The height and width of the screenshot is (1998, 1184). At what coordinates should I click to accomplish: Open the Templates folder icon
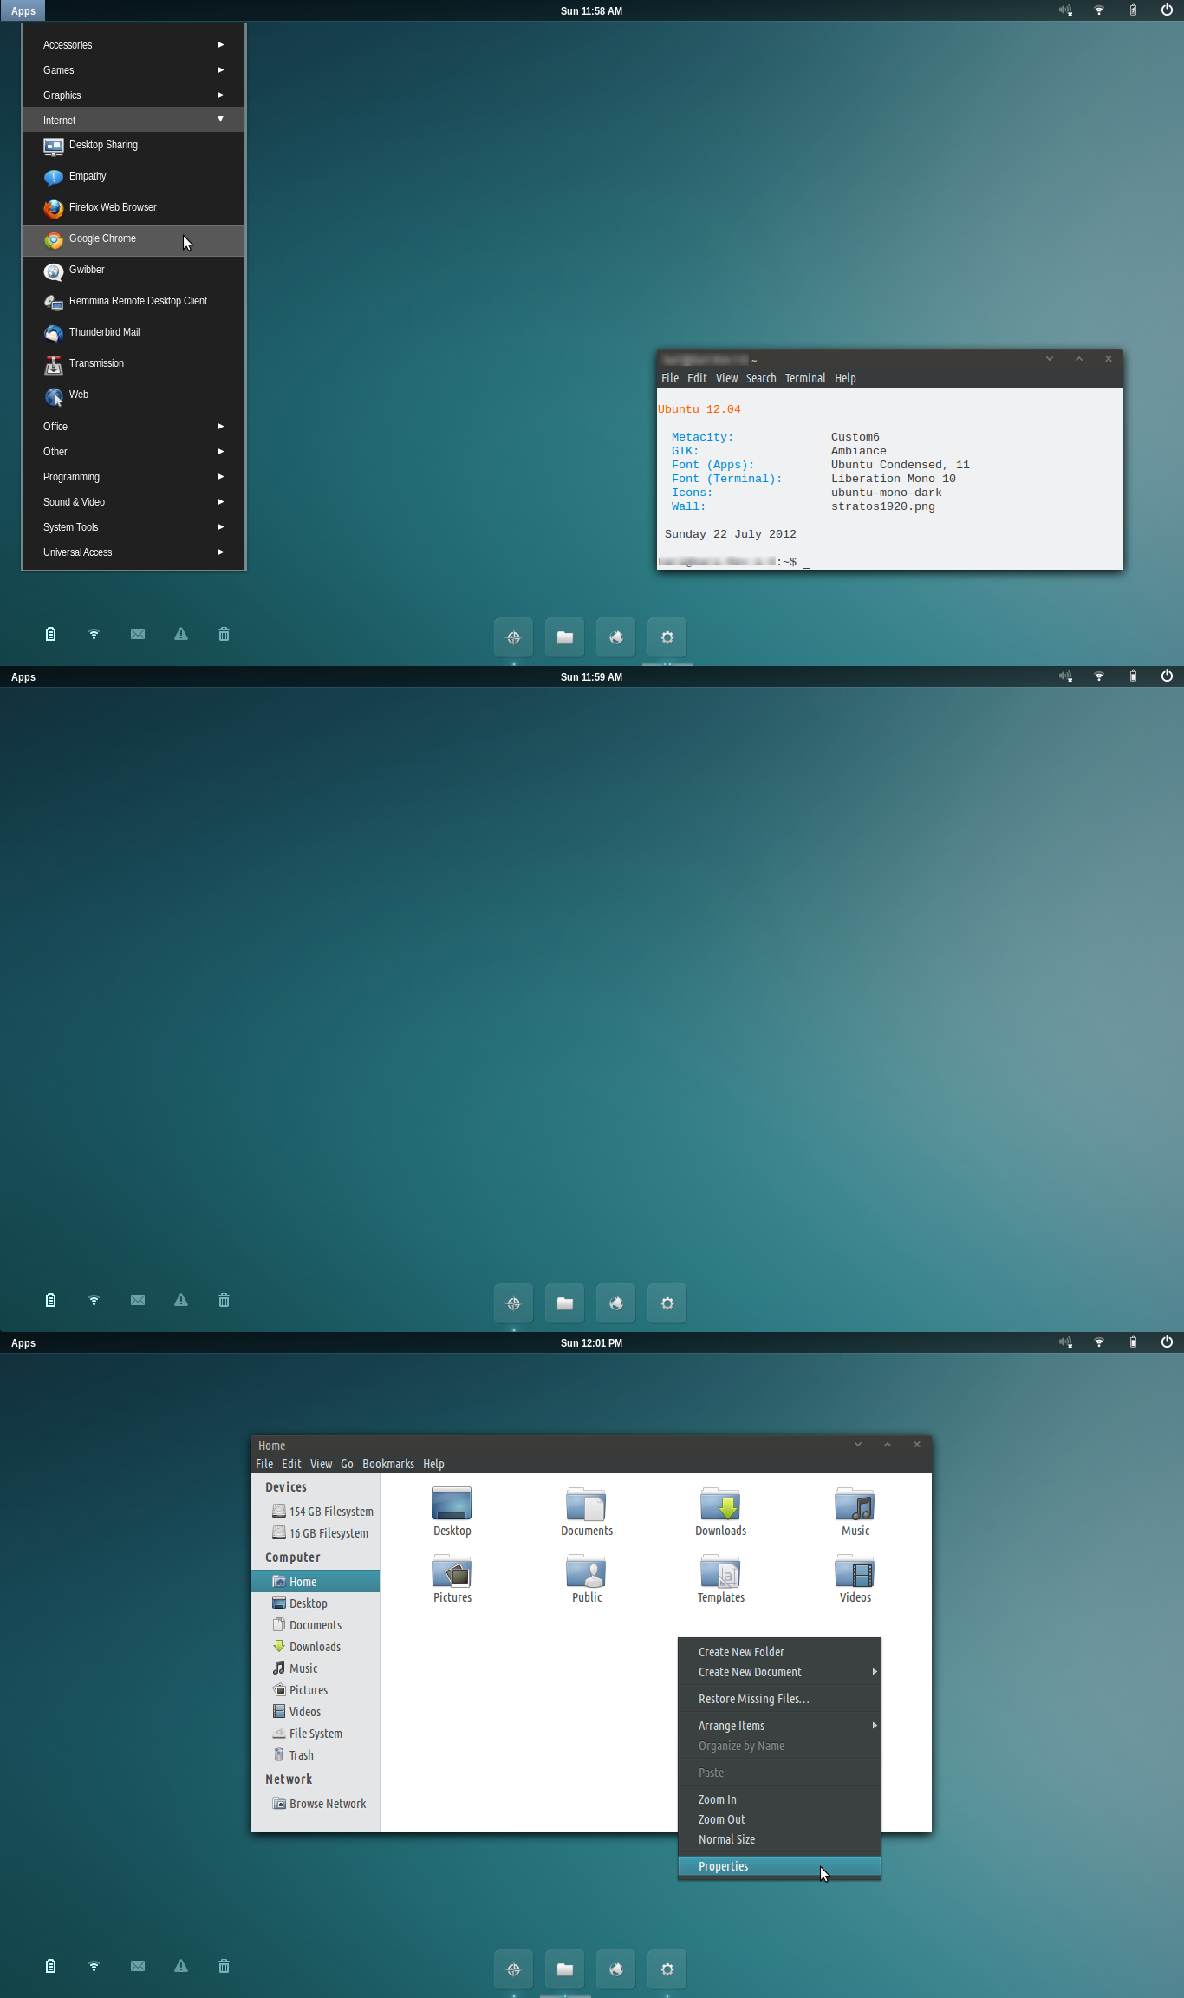(720, 1577)
